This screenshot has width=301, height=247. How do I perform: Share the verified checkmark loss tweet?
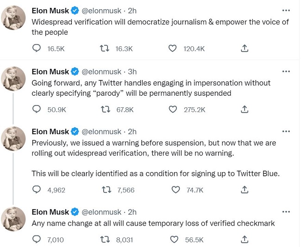pyautogui.click(x=245, y=239)
